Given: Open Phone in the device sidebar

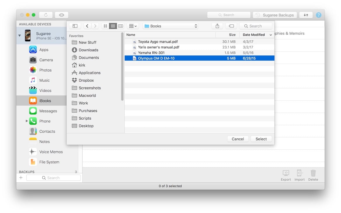Looking at the screenshot, I should (41, 121).
